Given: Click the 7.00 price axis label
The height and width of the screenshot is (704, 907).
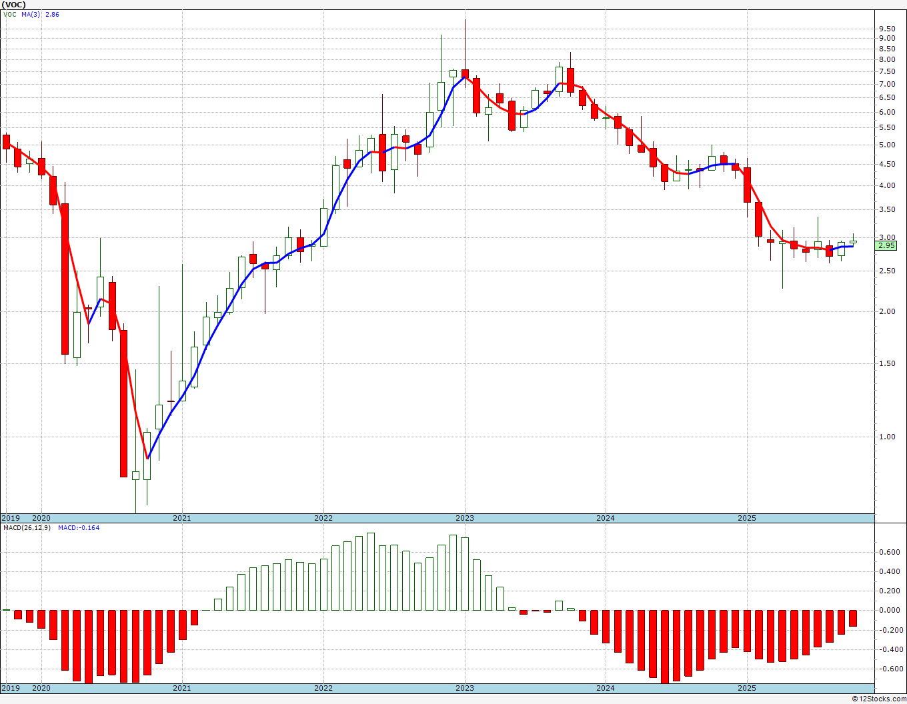Looking at the screenshot, I should [x=887, y=84].
